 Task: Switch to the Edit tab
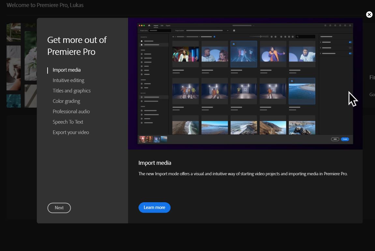tap(162, 25)
